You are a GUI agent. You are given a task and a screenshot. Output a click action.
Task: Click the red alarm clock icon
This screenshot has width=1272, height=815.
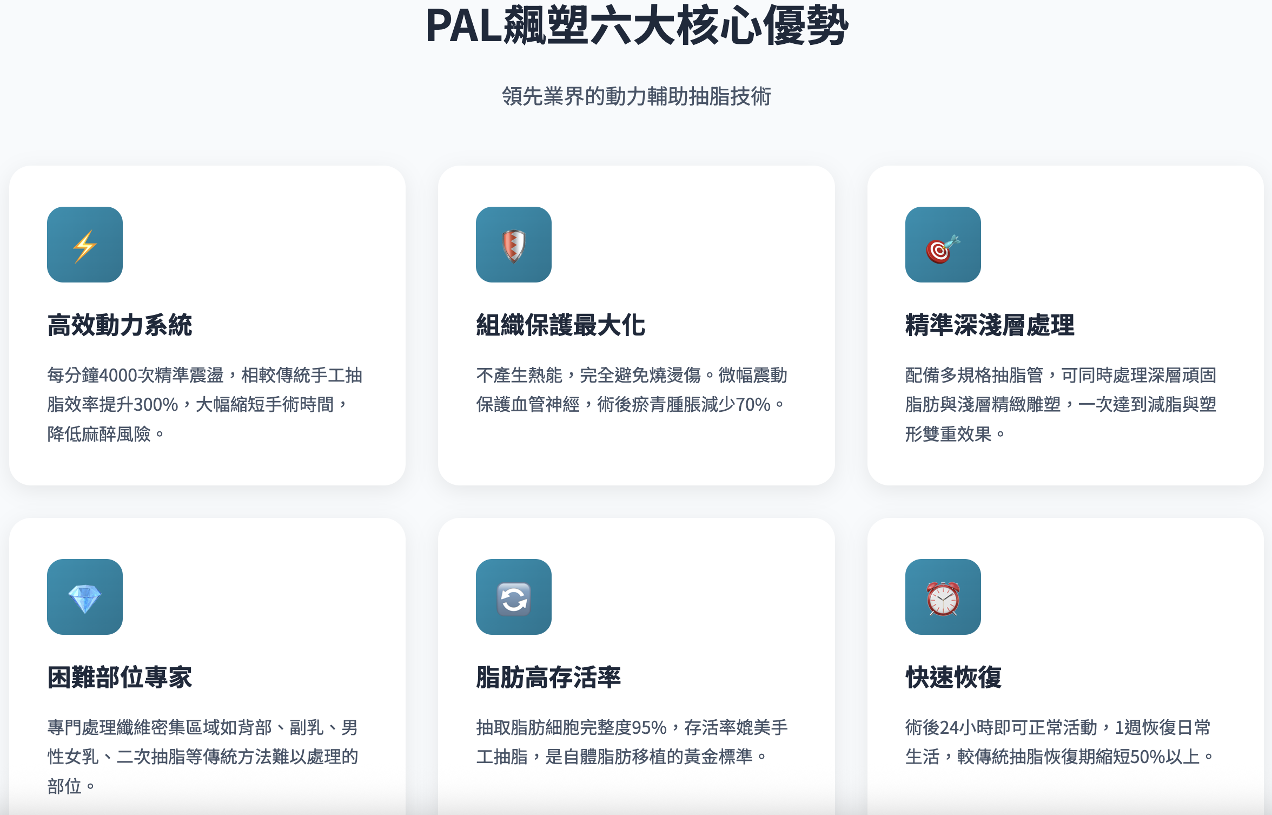tap(943, 598)
